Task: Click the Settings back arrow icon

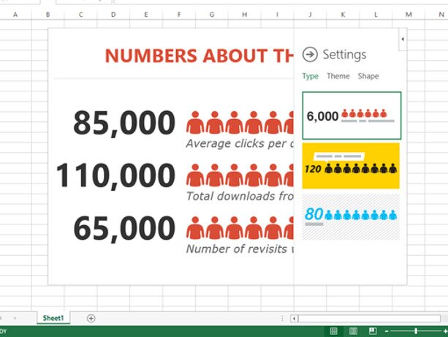Action: click(x=310, y=54)
